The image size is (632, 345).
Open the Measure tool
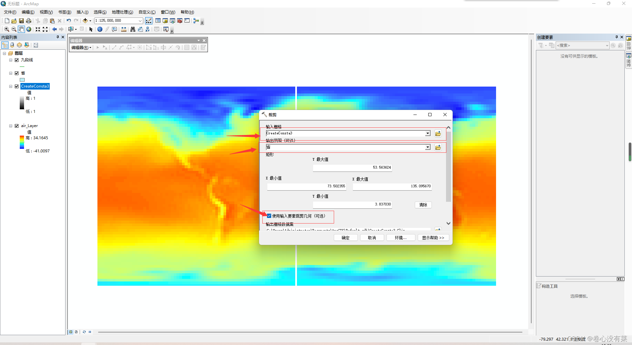coord(124,29)
